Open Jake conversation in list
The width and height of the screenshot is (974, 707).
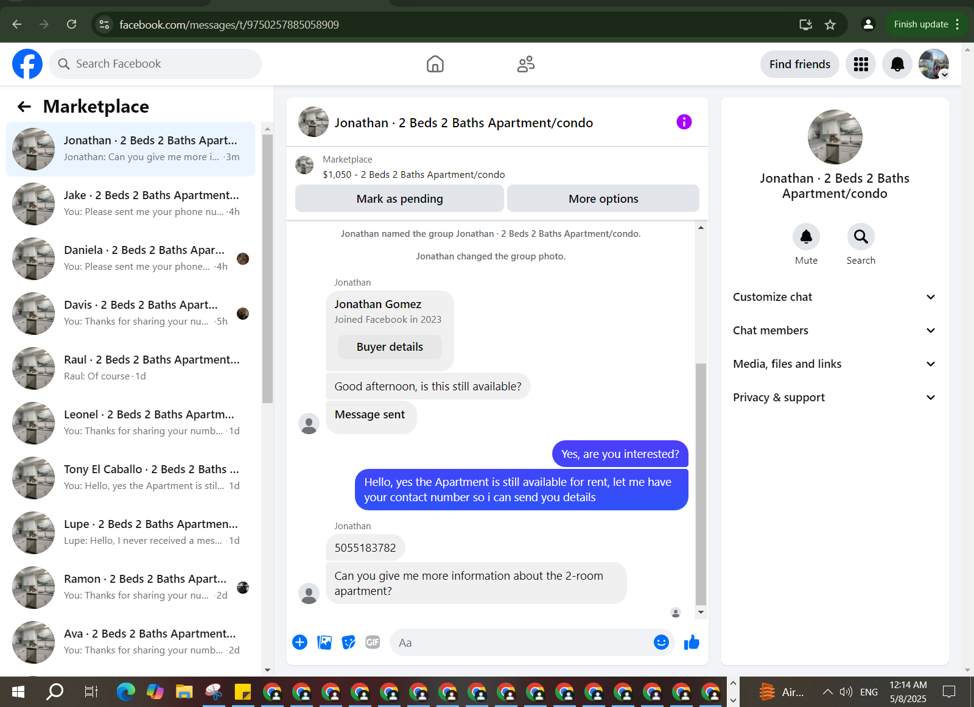131,204
